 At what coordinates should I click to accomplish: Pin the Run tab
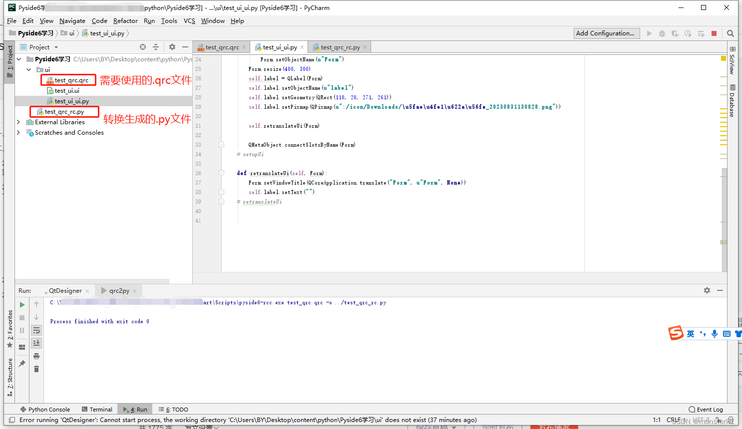[x=22, y=364]
